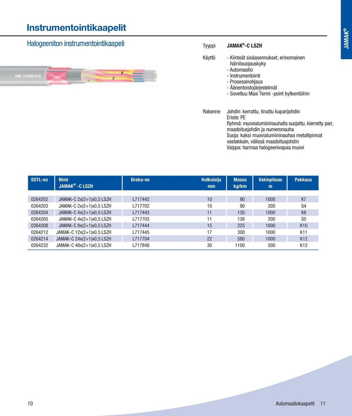
Task: Select Vaippa: harmaa halogeenivapaa muovi line
Action: pos(265,147)
